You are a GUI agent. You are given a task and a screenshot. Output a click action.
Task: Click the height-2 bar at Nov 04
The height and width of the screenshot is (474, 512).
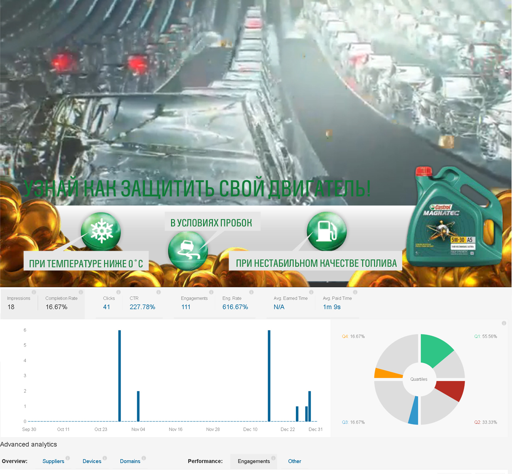[138, 406]
